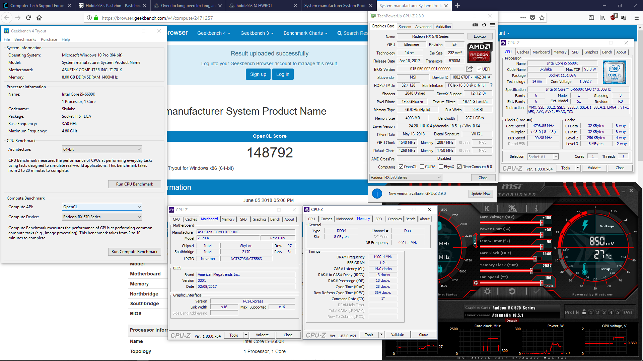Open Afterburner settings gear below the sliders

tap(487, 291)
